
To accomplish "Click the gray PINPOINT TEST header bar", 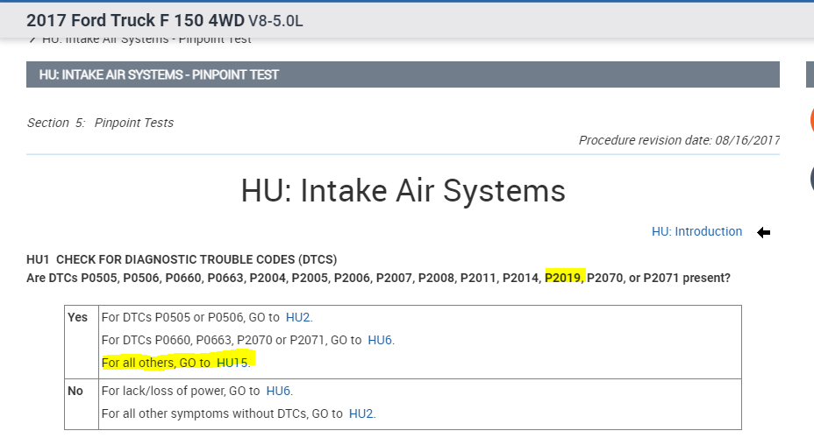I will 403,74.
